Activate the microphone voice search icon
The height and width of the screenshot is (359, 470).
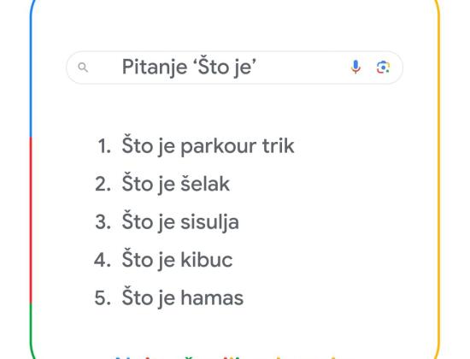tap(355, 68)
